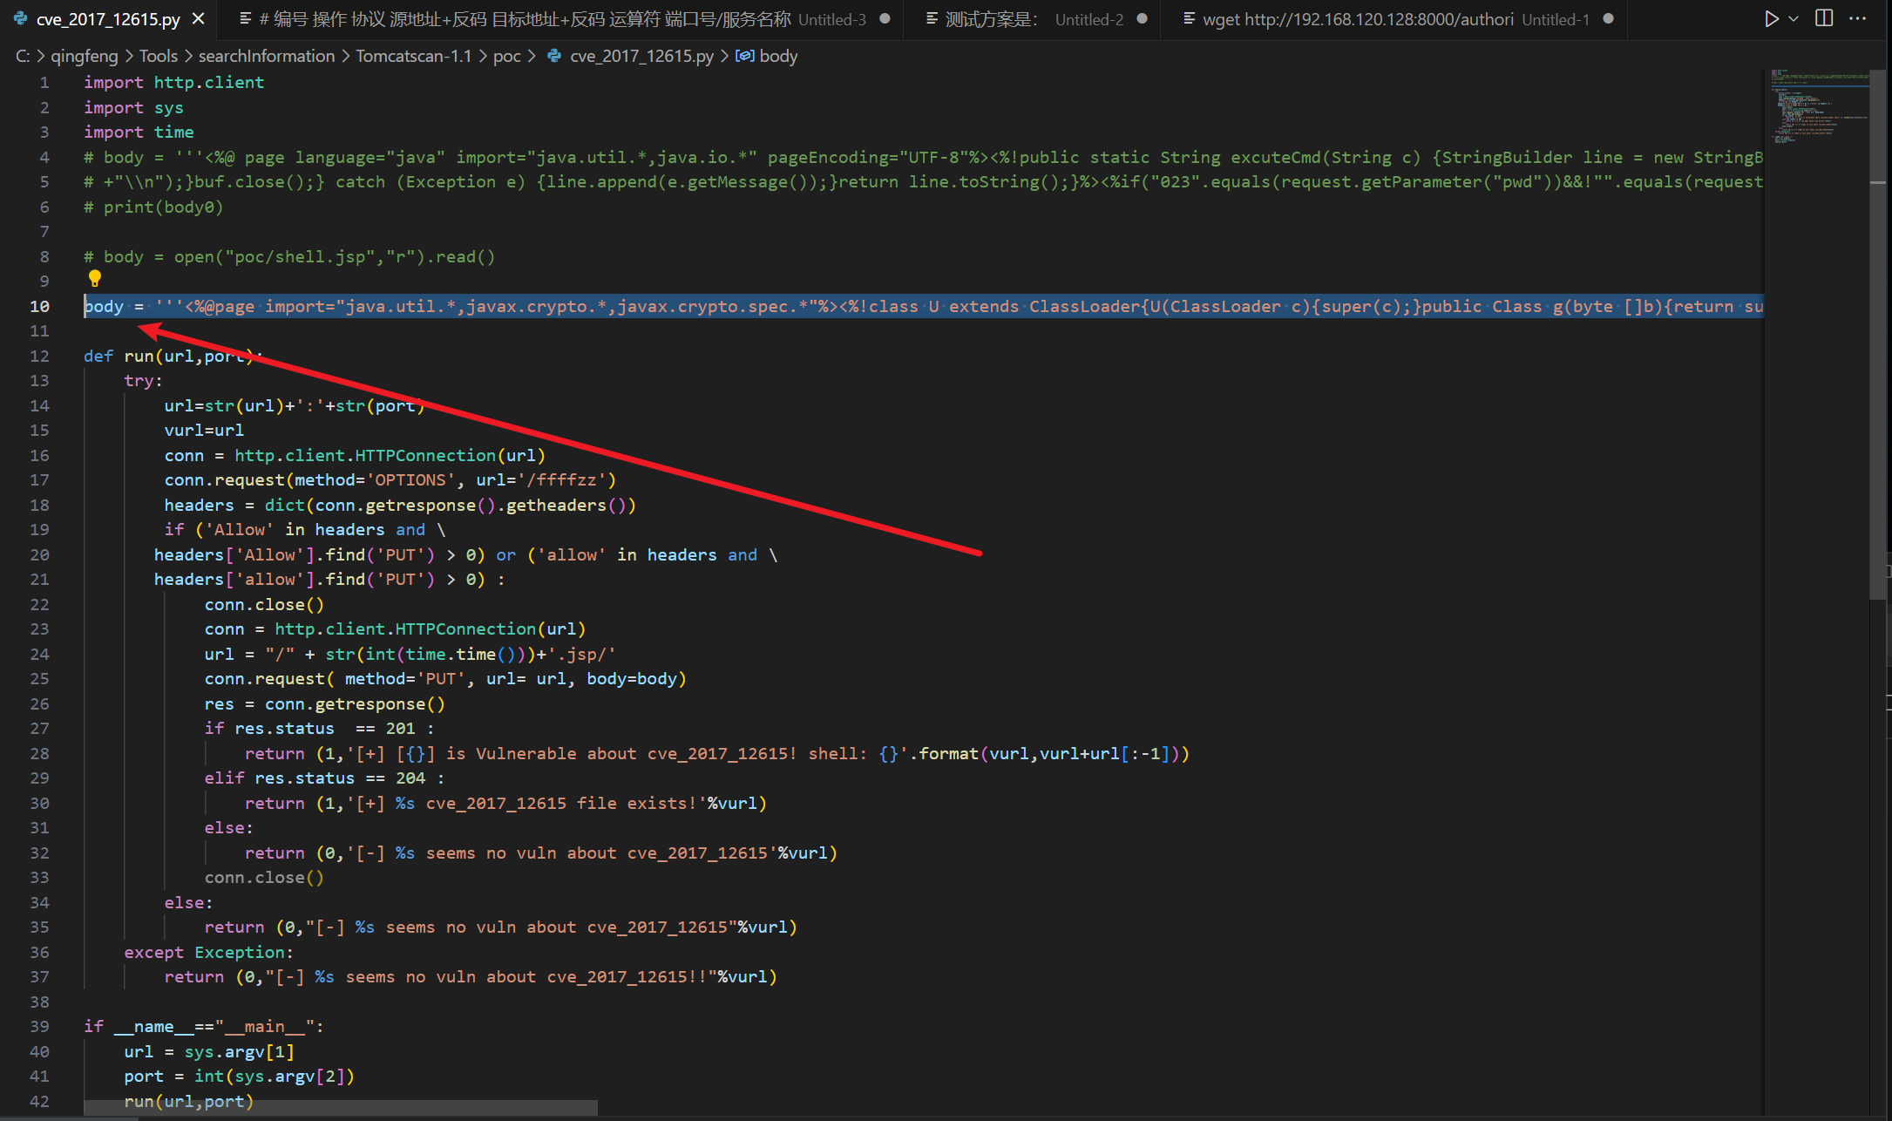The height and width of the screenshot is (1121, 1892).
Task: Close the cve_2017_12615.py tab
Action: click(198, 18)
